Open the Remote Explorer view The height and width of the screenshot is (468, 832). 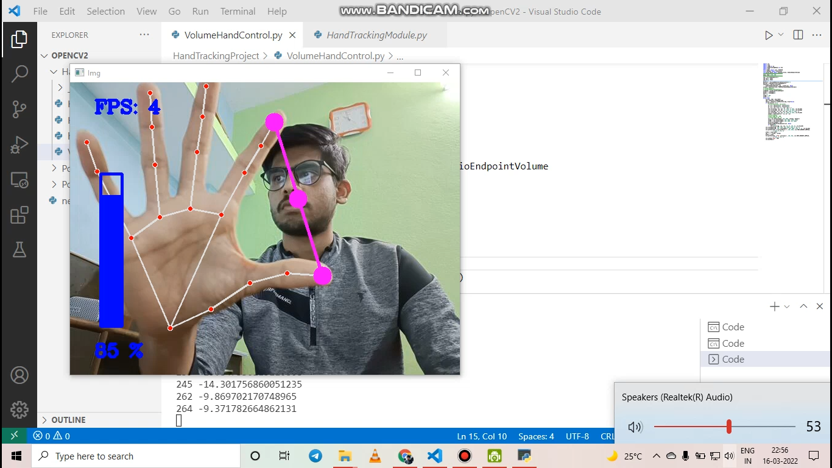pyautogui.click(x=19, y=180)
